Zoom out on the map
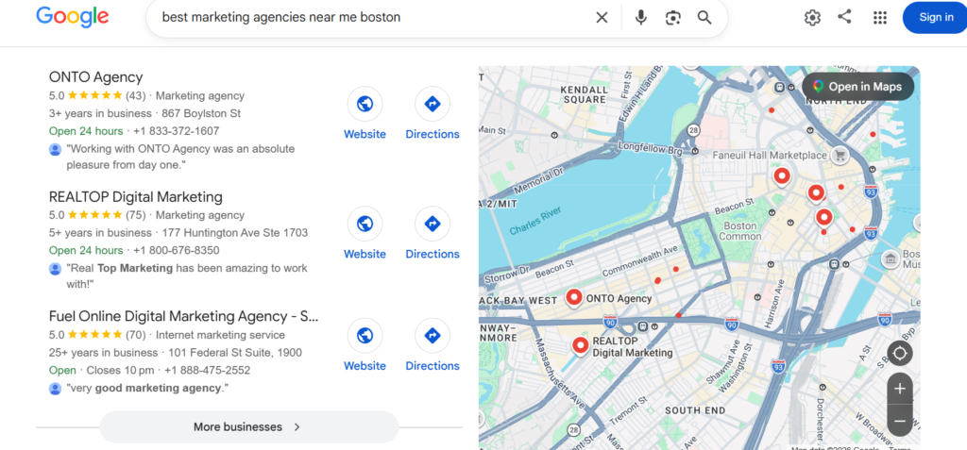Screen dimensions: 967x450 [900, 421]
